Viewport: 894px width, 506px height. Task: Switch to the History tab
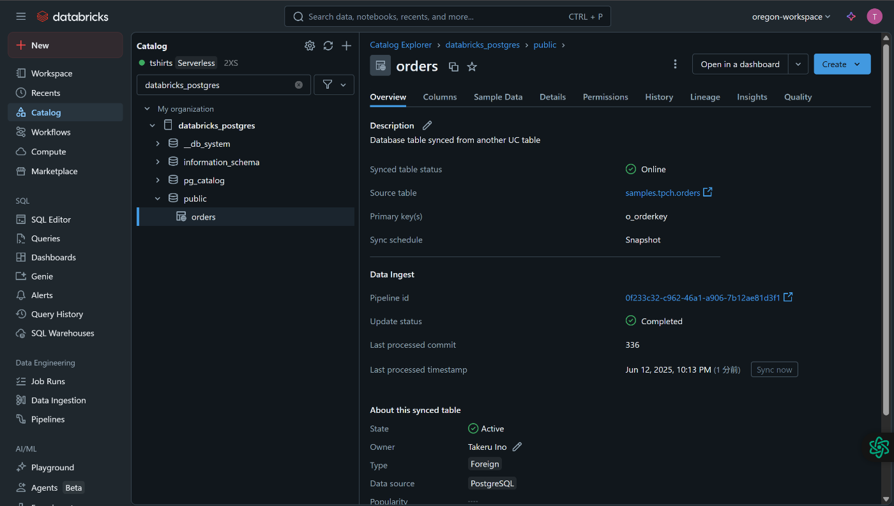pyautogui.click(x=659, y=97)
